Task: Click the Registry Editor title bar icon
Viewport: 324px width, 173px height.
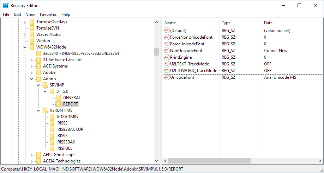Action: click(x=6, y=6)
